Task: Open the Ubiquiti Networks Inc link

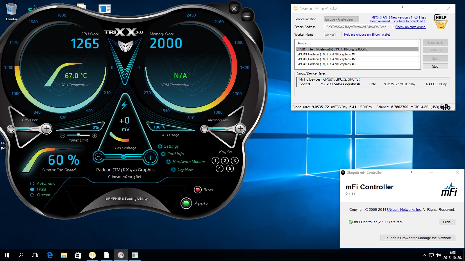Action: tap(404, 210)
